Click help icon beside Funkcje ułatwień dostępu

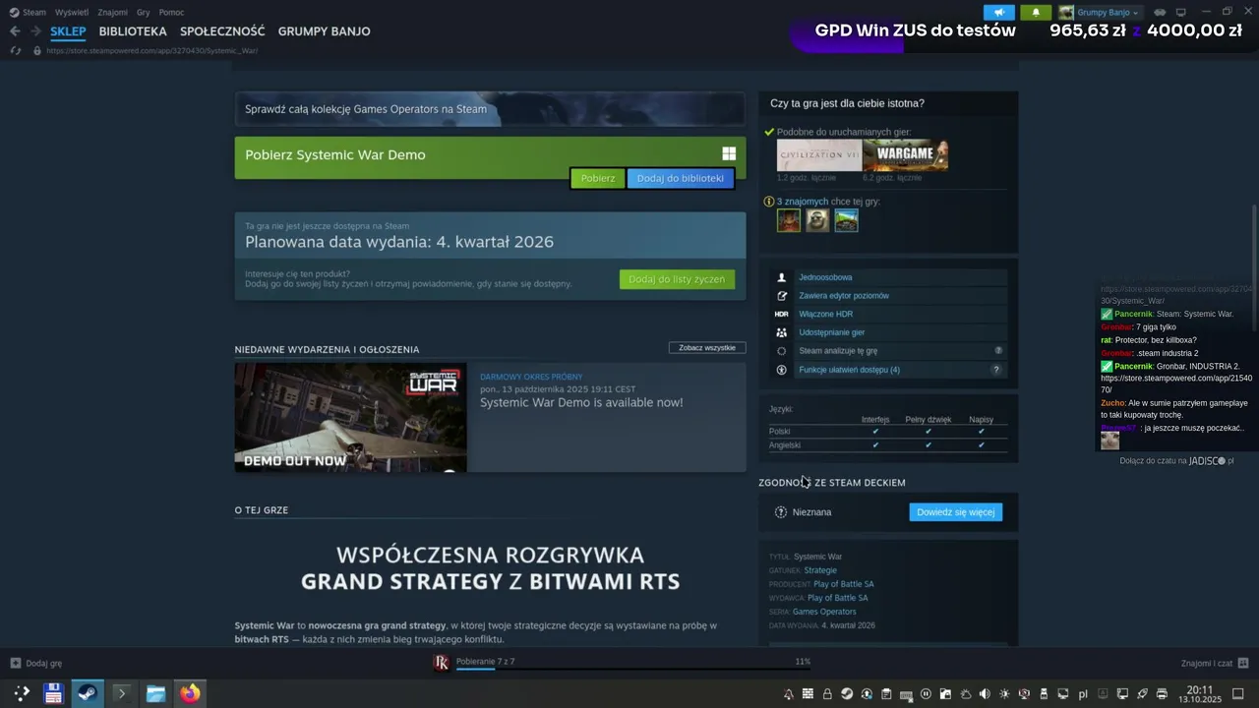(x=995, y=370)
